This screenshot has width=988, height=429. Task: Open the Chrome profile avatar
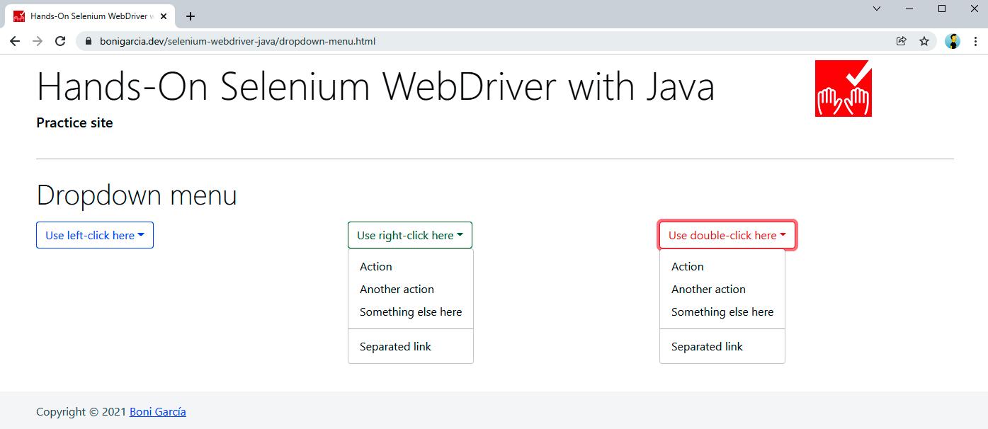point(953,41)
